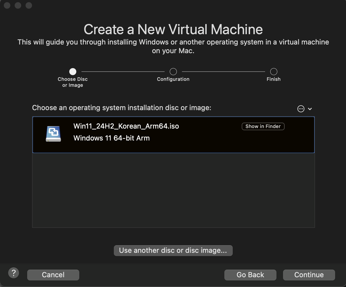The height and width of the screenshot is (287, 346).
Task: Open help with the question mark button
Action: 14,273
